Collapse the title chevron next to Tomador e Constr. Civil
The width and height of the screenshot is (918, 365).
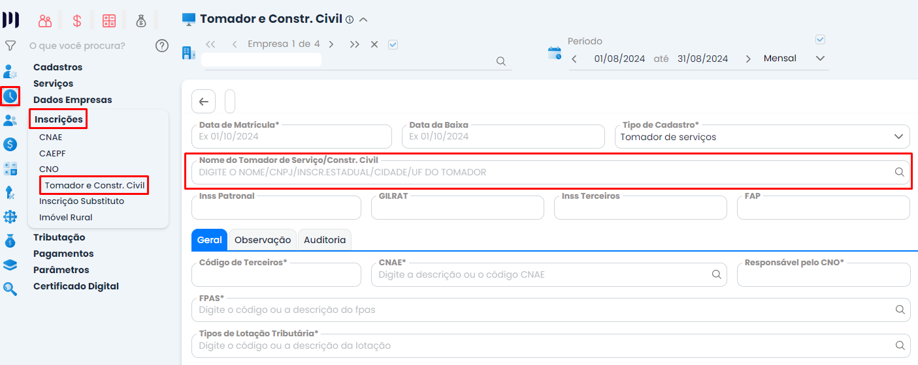pyautogui.click(x=364, y=20)
